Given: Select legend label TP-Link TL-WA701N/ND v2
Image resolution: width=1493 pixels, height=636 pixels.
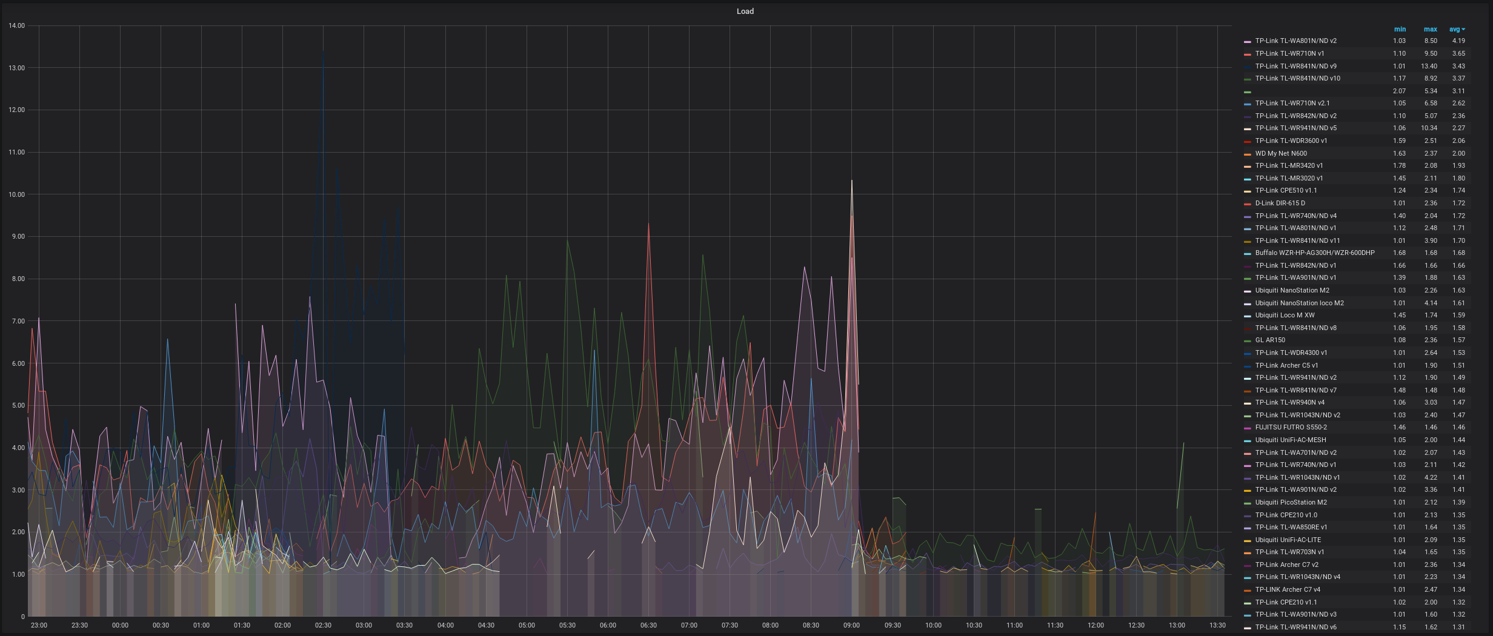Looking at the screenshot, I should click(x=1295, y=452).
